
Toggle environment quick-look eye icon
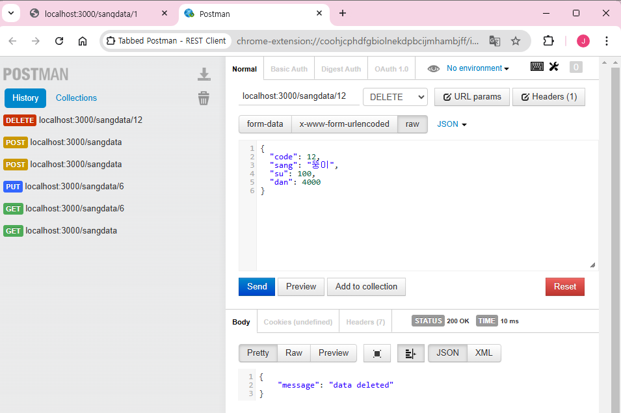pyautogui.click(x=433, y=68)
